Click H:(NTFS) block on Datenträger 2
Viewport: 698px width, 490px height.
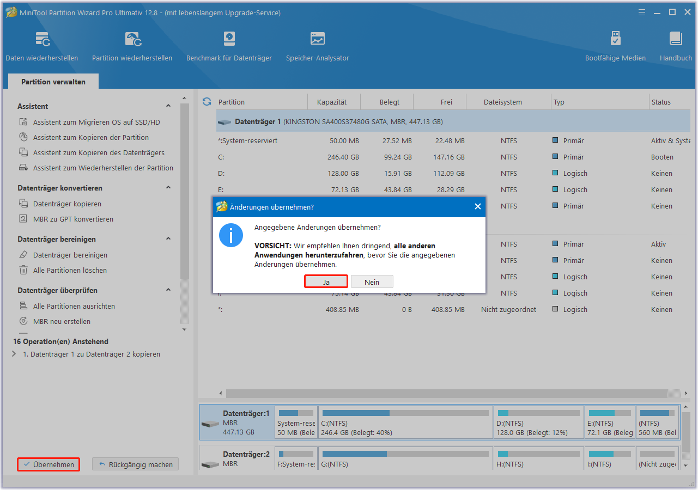tap(538, 459)
